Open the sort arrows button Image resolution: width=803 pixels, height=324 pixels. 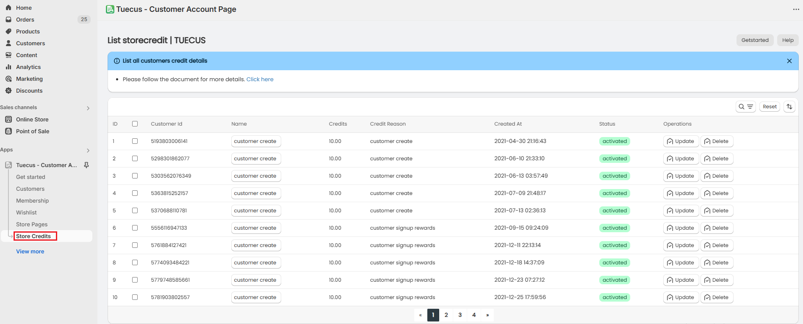(789, 107)
